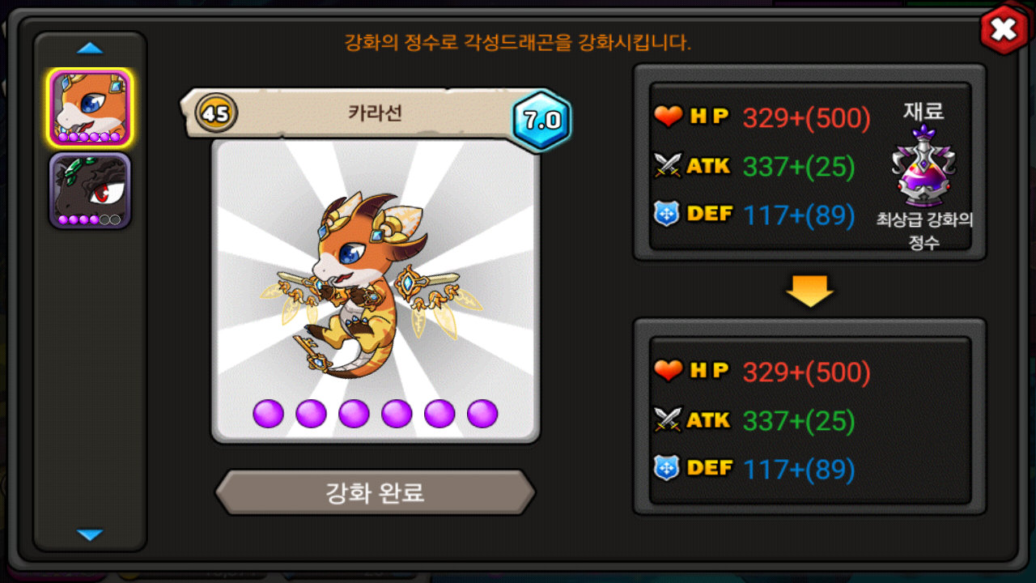Tap the 7.0 hexagon grade badge
The image size is (1036, 583).
[541, 121]
